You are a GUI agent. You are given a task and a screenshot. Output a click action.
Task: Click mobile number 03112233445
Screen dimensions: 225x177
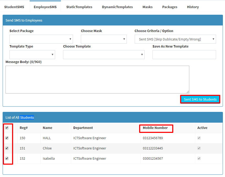pyautogui.click(x=153, y=148)
